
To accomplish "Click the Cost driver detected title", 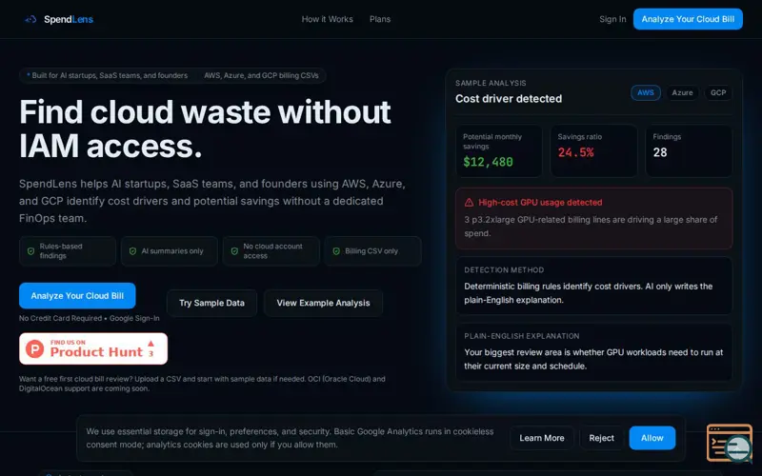I will [509, 99].
